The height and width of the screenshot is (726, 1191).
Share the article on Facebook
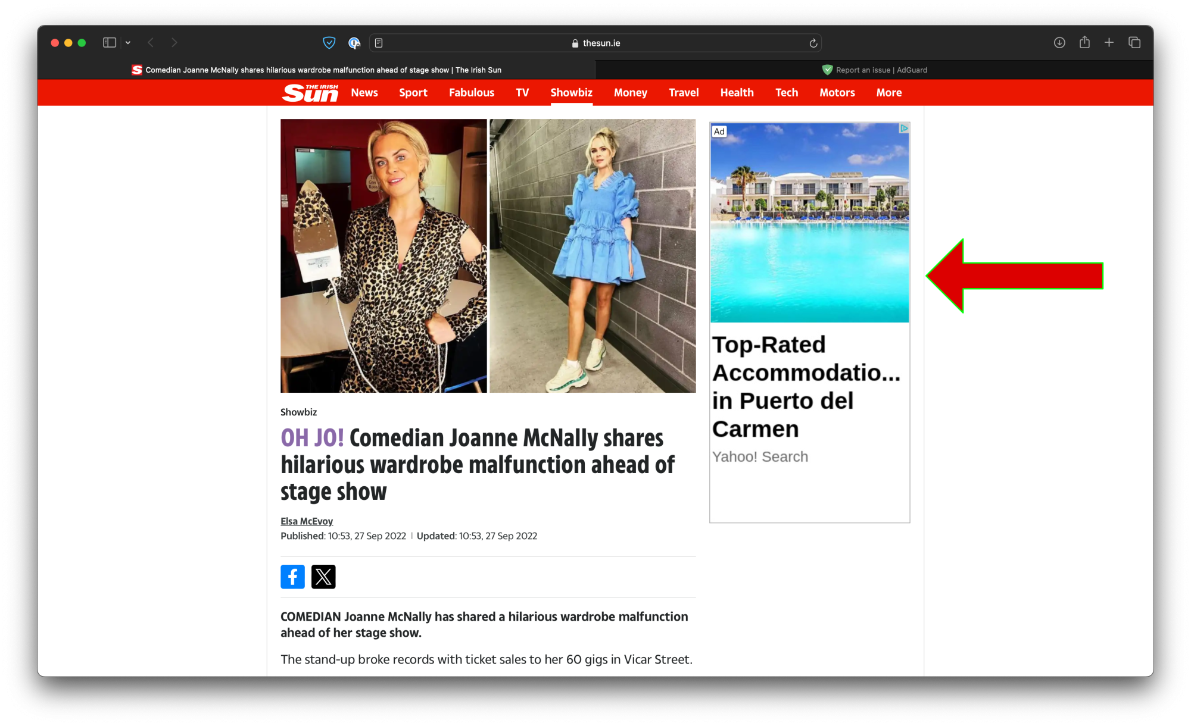click(x=292, y=577)
